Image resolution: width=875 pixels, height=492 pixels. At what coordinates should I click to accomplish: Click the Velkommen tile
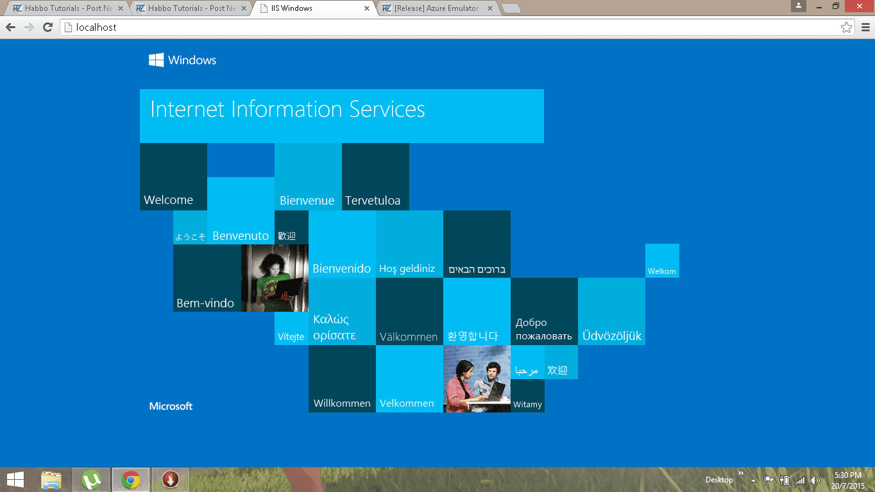409,378
